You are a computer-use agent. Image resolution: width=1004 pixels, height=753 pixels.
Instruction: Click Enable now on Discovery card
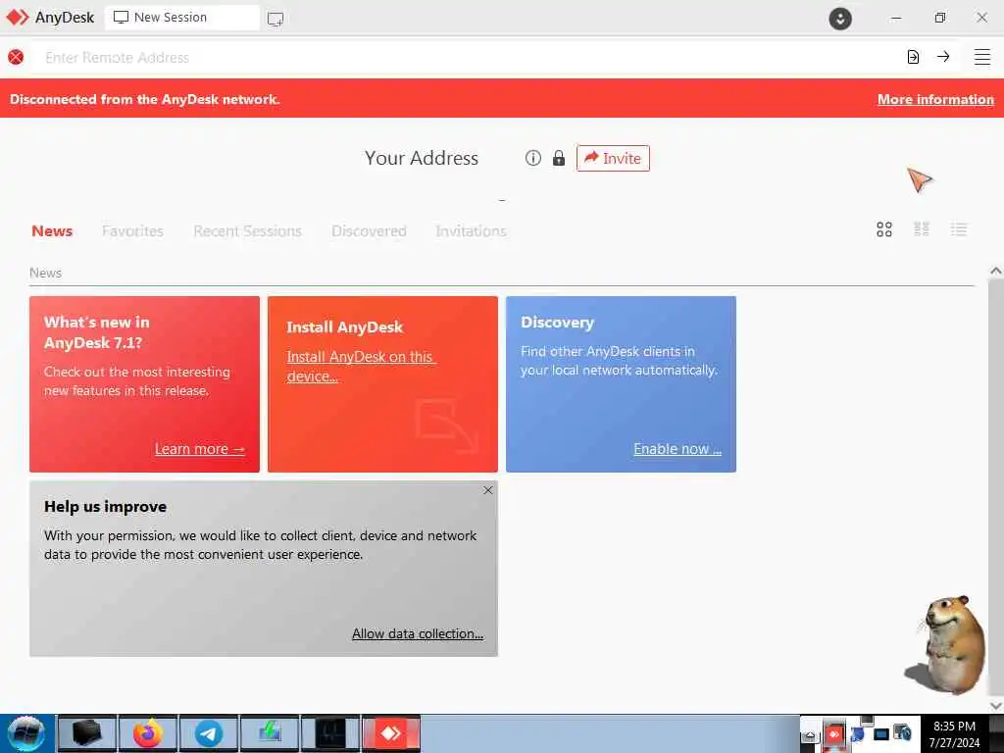(x=678, y=449)
